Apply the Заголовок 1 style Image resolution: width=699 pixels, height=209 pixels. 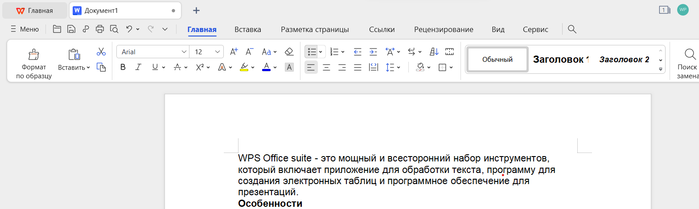pyautogui.click(x=561, y=59)
